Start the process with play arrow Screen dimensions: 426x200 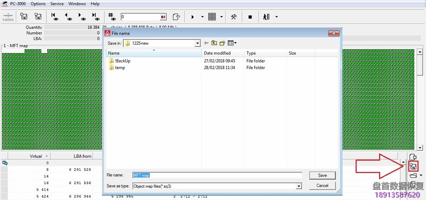pyautogui.click(x=193, y=17)
